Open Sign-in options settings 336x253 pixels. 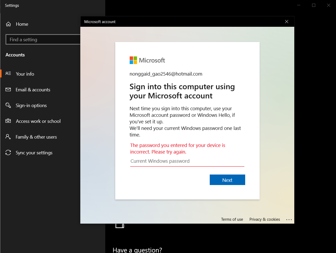[31, 106]
